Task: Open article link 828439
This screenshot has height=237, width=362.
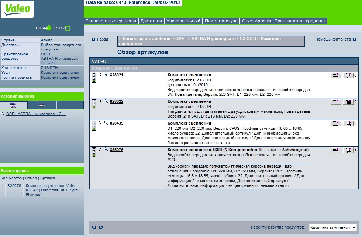Action: pyautogui.click(x=117, y=123)
